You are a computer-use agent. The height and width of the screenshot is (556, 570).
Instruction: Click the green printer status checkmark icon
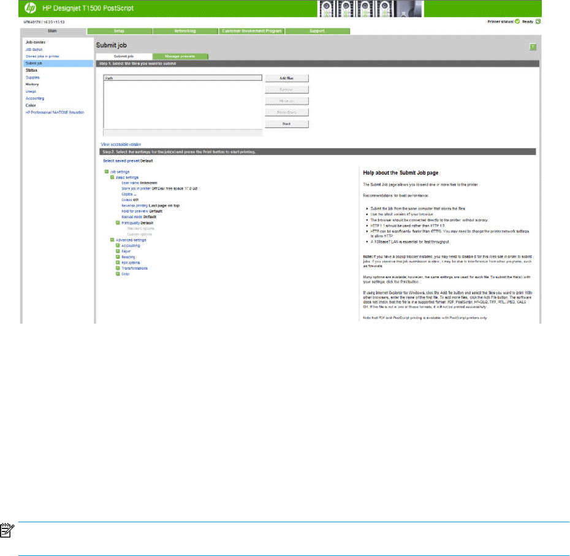point(517,21)
